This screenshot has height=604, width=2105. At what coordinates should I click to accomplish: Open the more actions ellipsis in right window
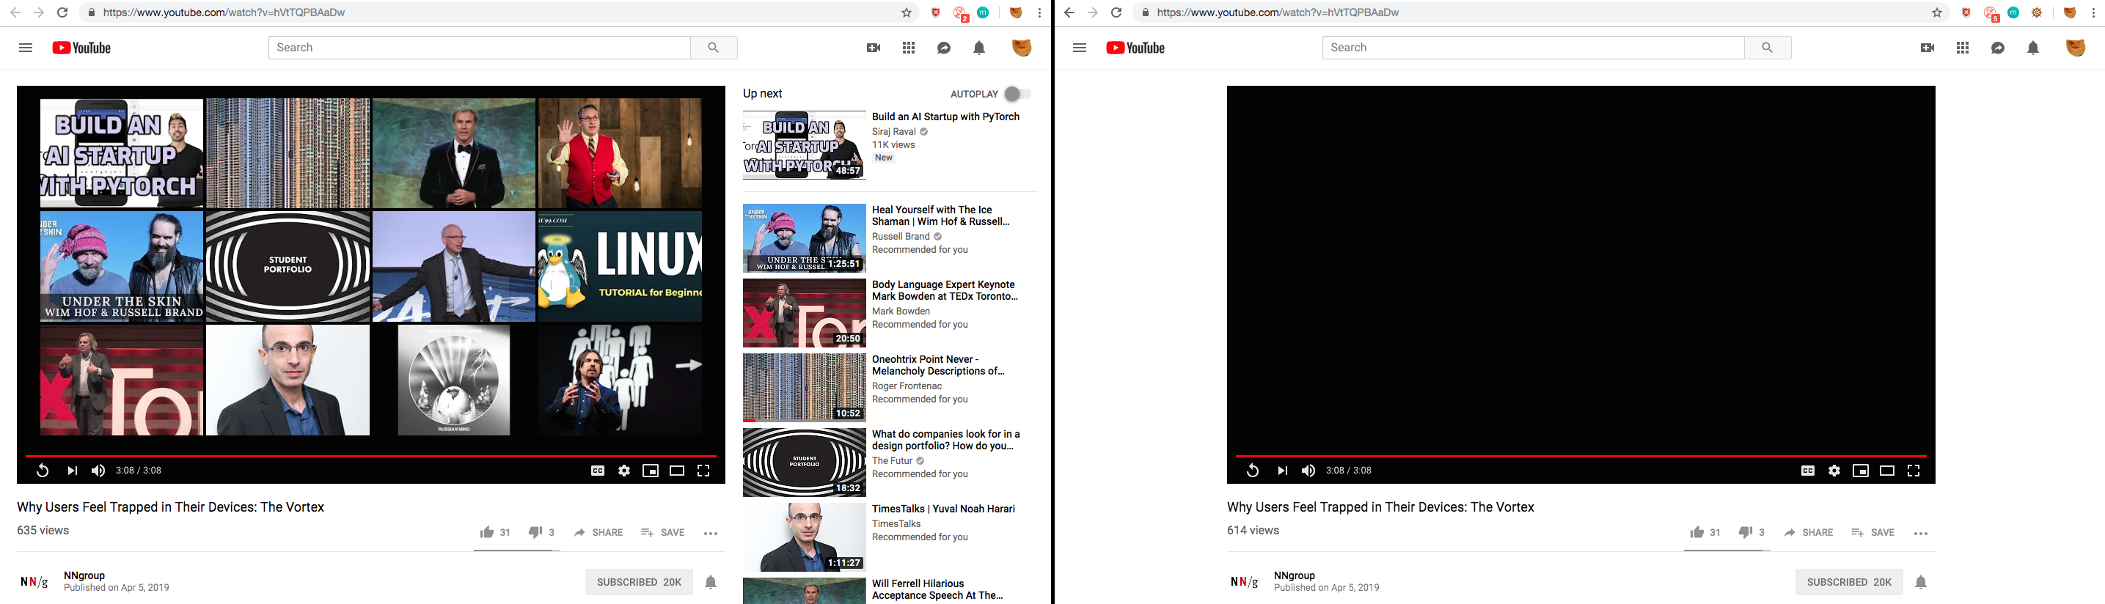[1921, 533]
